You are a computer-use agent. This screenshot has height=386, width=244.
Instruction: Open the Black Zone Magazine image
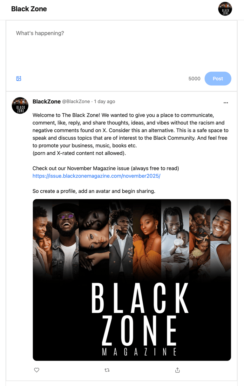click(132, 280)
